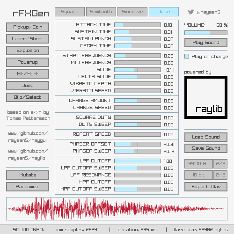The width and height of the screenshot is (234, 234).
Task: Set the Attack Time slider
Action: click(x=138, y=25)
